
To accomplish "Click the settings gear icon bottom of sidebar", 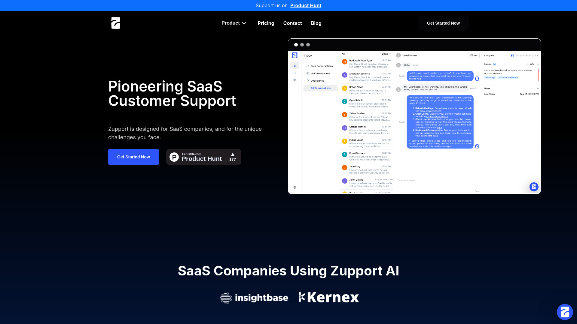I will (295, 187).
